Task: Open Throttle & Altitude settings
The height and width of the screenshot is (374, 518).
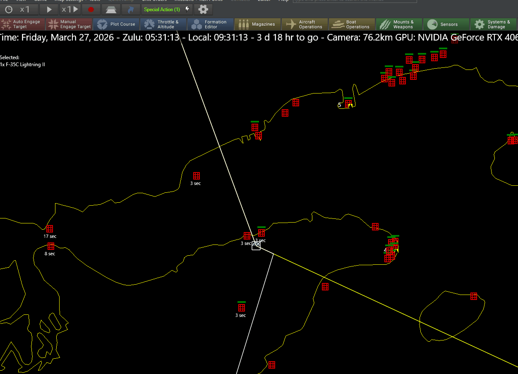Action: click(163, 24)
